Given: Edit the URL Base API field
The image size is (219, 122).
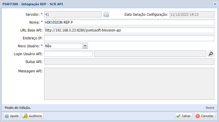Looking at the screenshot, I should point(129,30).
